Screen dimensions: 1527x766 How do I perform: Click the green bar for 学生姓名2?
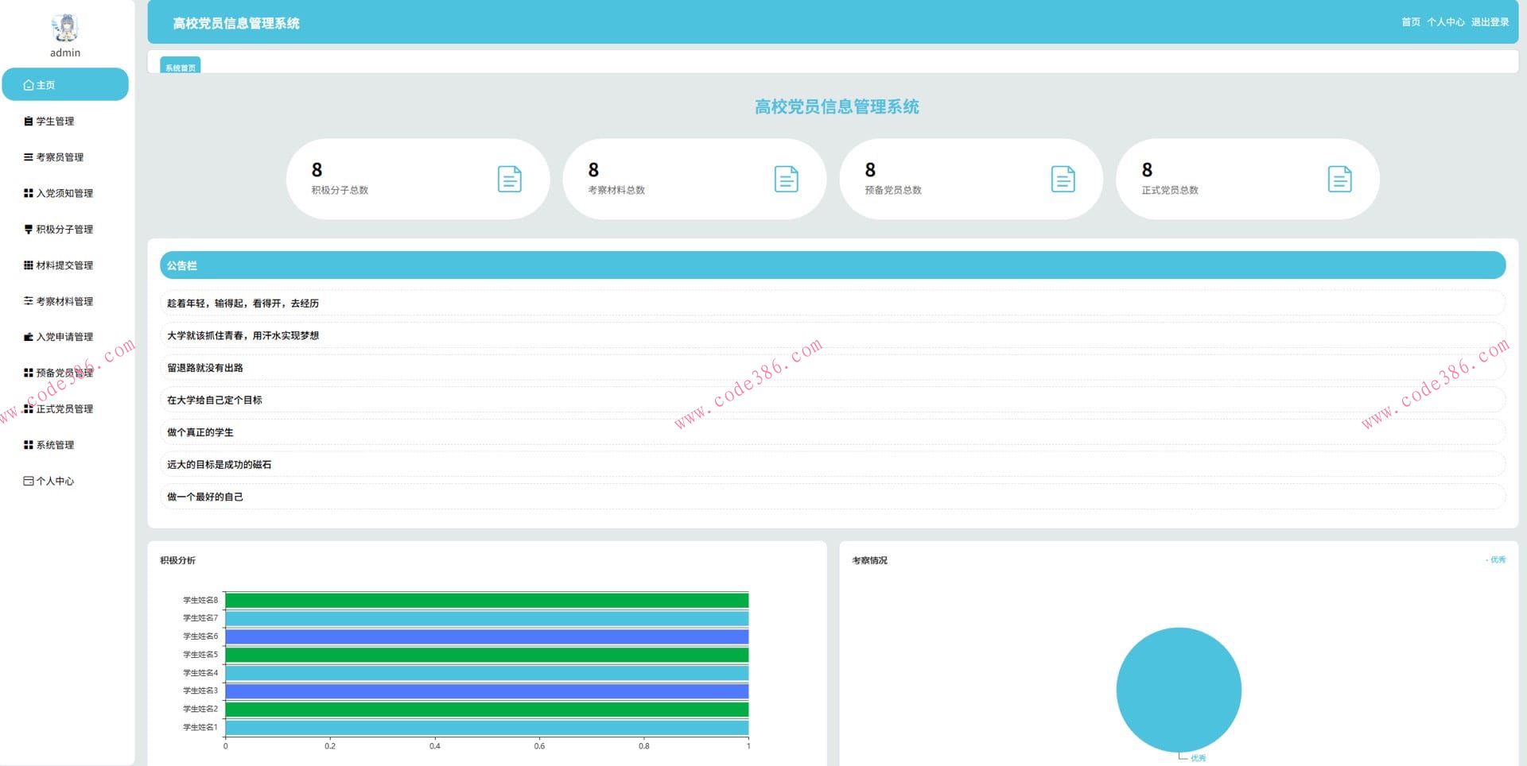pyautogui.click(x=487, y=709)
